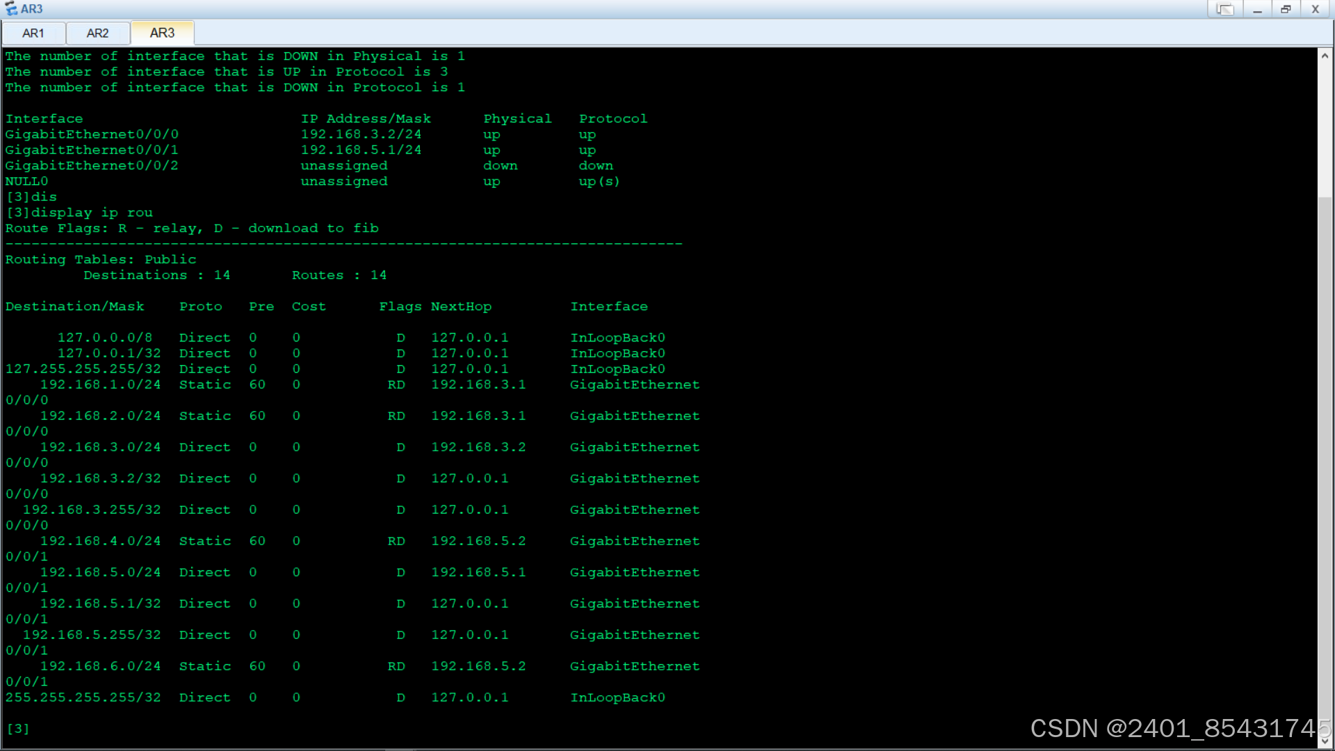Click the [3] command prompt line
Image resolution: width=1335 pixels, height=751 pixels.
[18, 729]
